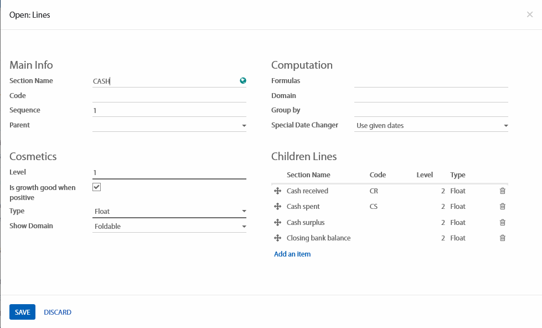Click drag handle of Closing bank balance row
This screenshot has height=328, width=542.
(x=277, y=238)
